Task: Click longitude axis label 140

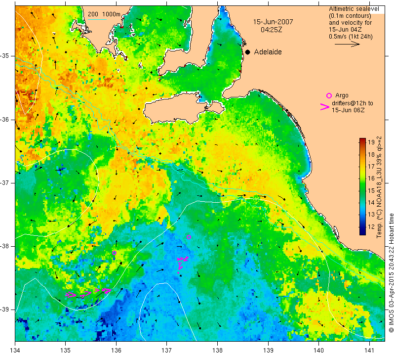Action: [318, 351]
